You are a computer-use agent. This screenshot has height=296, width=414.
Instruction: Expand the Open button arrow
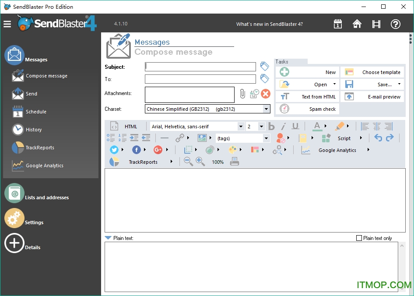(334, 84)
